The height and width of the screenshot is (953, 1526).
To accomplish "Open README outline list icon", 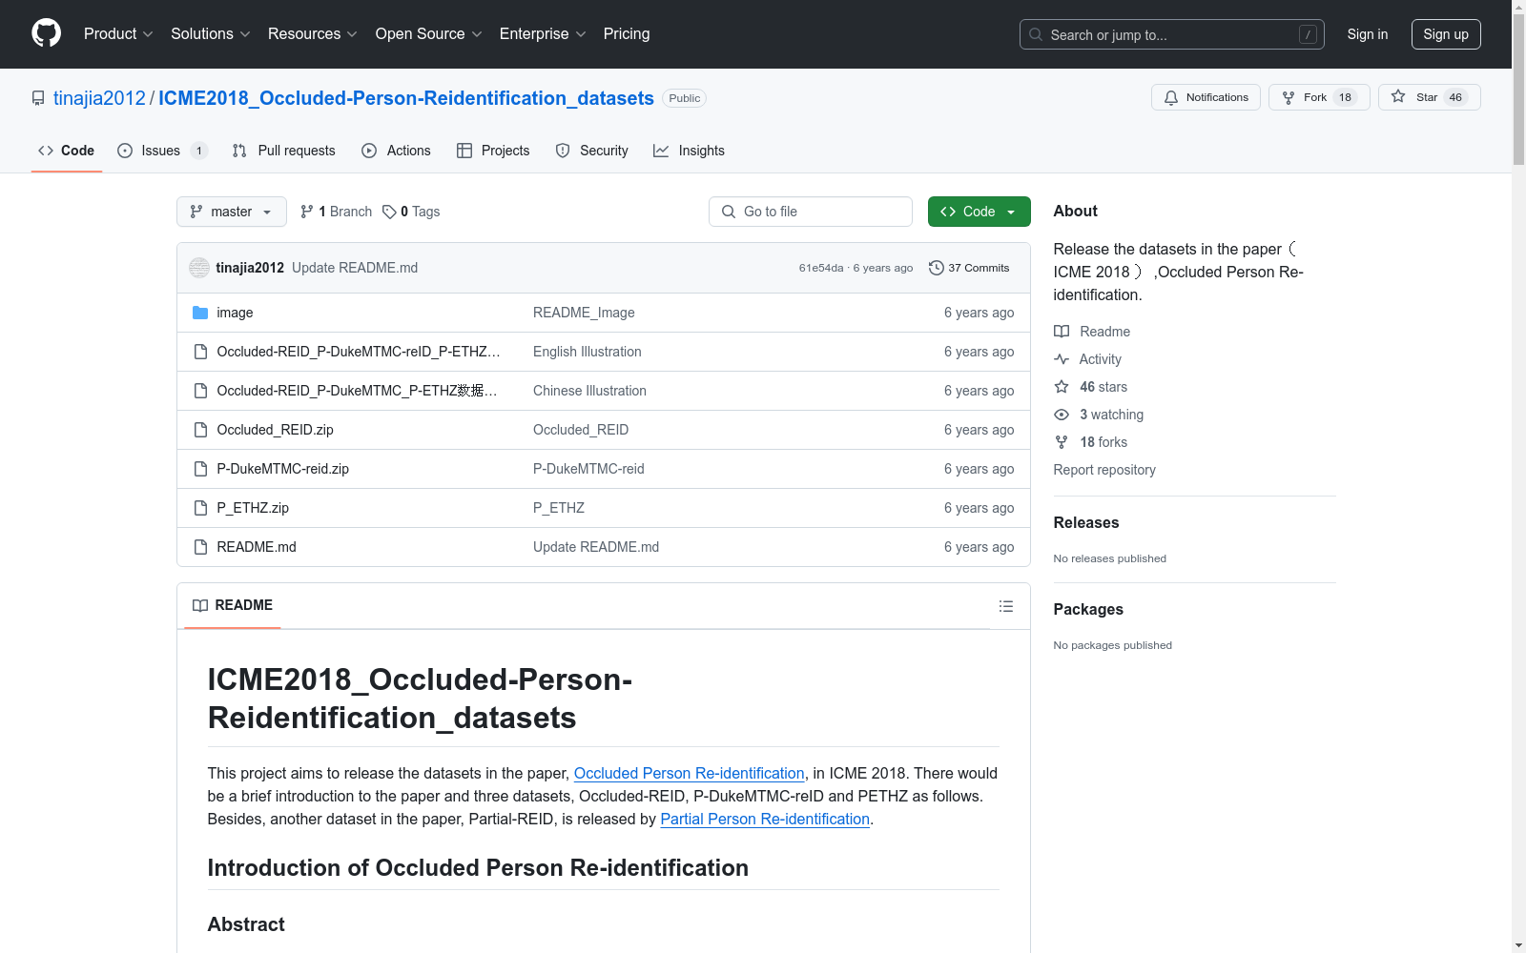I will click(x=1006, y=606).
